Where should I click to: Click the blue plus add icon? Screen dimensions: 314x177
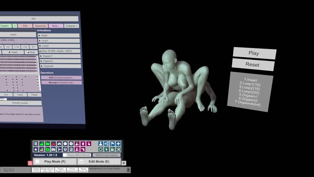point(118,144)
